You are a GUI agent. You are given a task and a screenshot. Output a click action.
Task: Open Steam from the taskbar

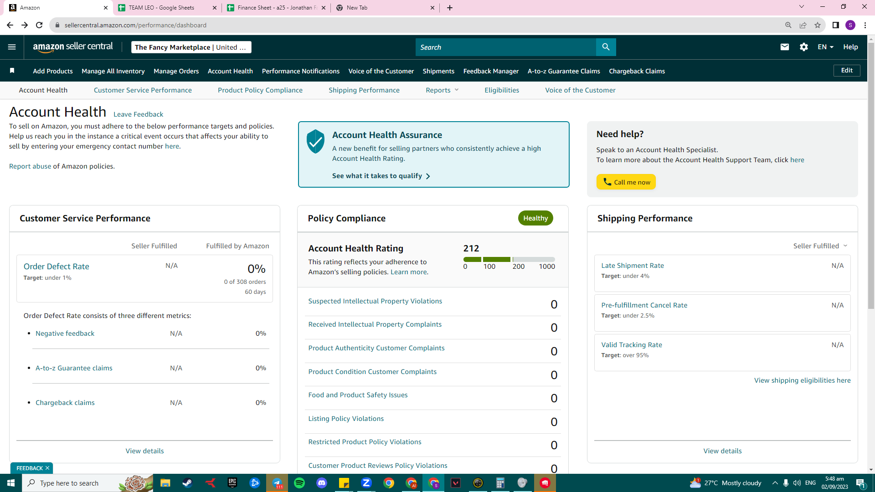click(x=187, y=483)
